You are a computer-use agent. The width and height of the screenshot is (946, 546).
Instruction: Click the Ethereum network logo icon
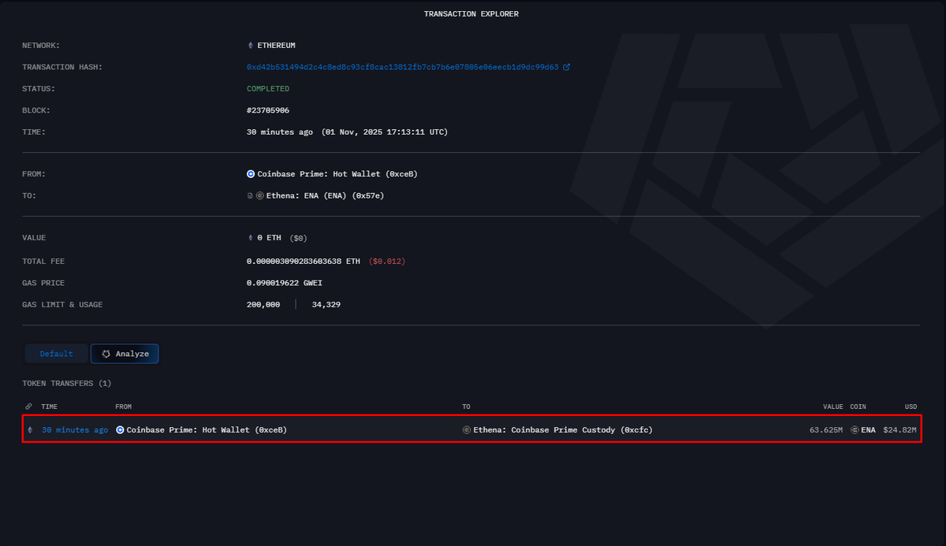pos(250,45)
